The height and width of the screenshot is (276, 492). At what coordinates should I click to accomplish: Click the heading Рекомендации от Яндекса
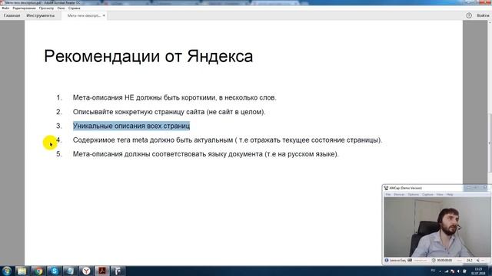pos(148,56)
